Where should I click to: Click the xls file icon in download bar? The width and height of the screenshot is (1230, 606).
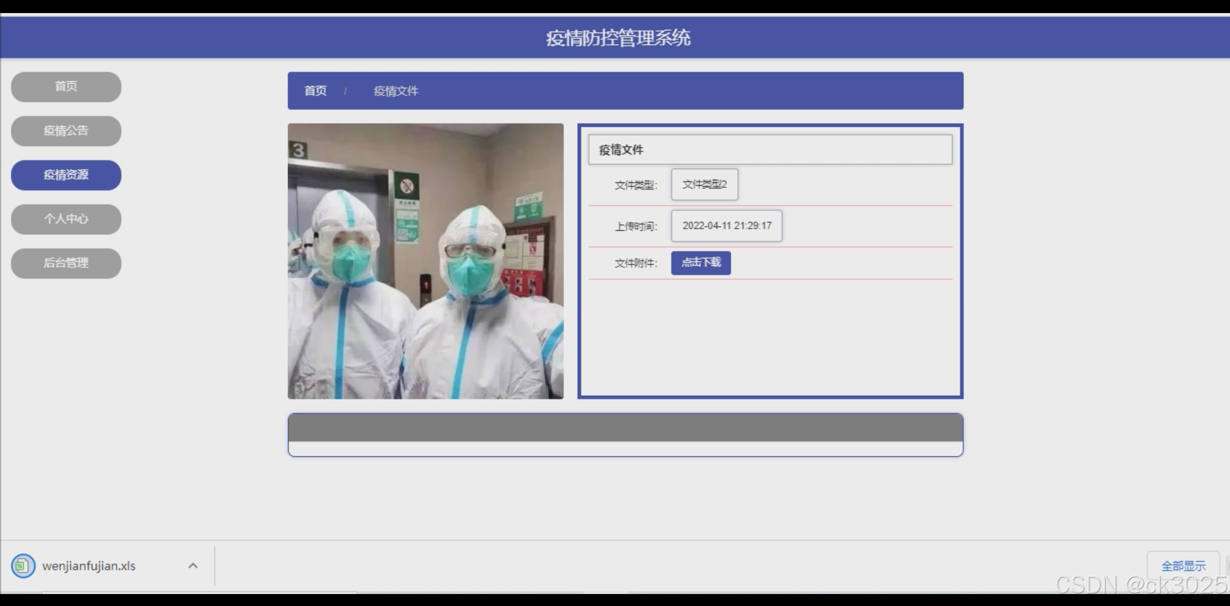tap(23, 566)
